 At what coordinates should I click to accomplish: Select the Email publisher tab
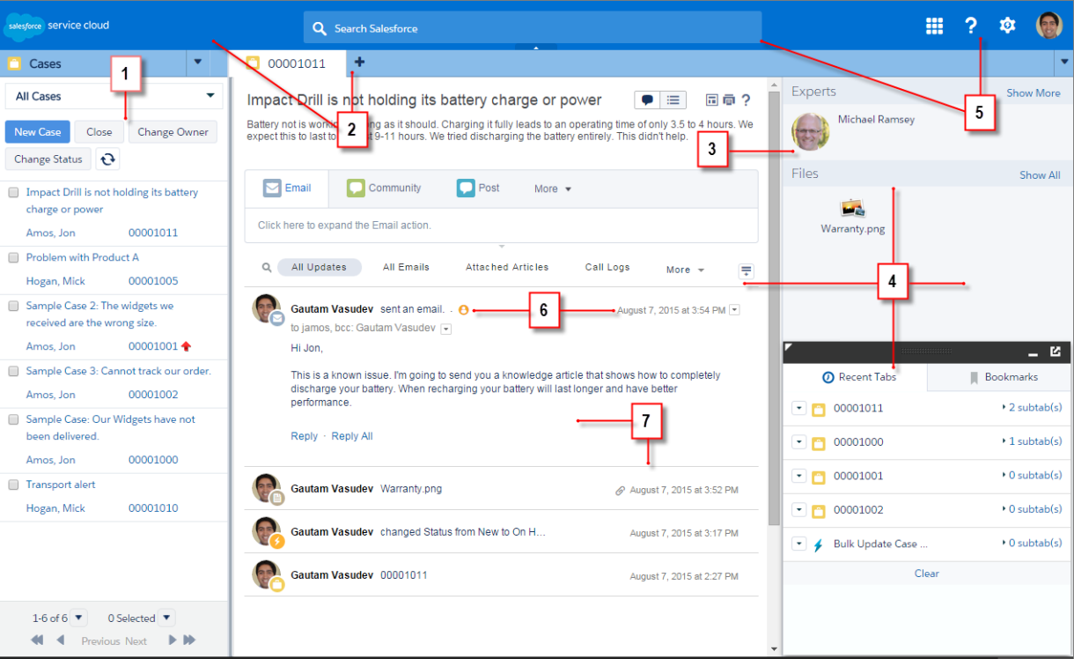pyautogui.click(x=287, y=189)
